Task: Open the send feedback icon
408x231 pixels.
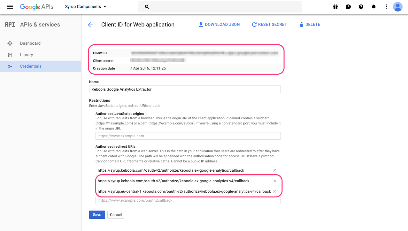Action: pos(348,7)
